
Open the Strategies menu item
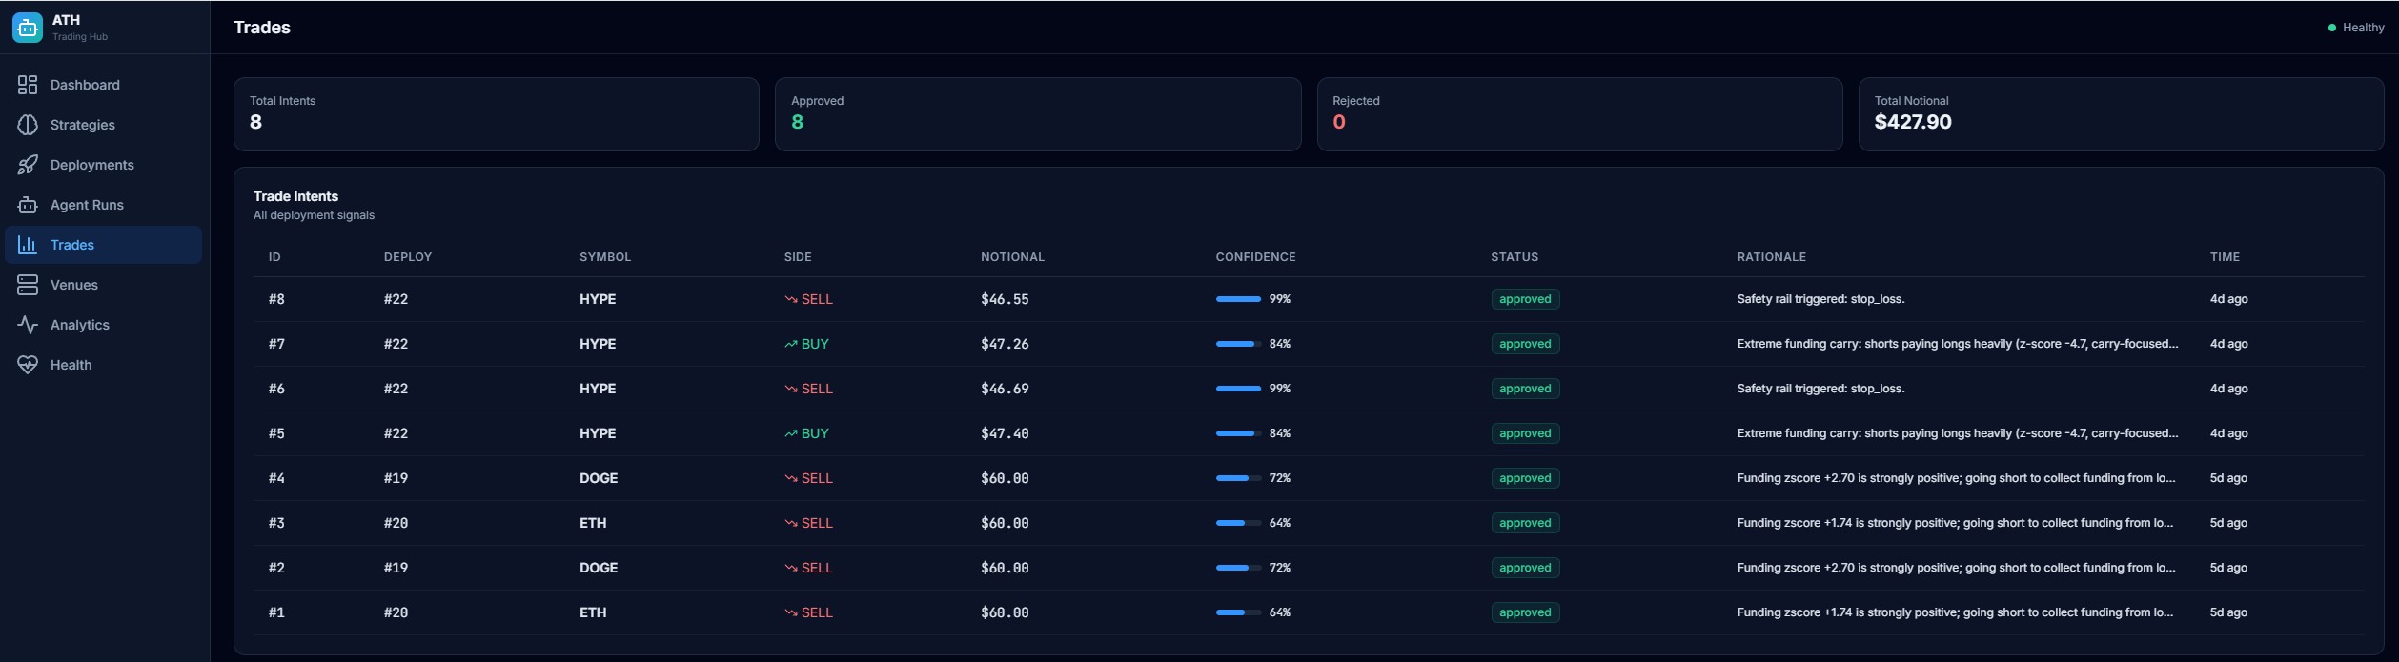click(82, 125)
